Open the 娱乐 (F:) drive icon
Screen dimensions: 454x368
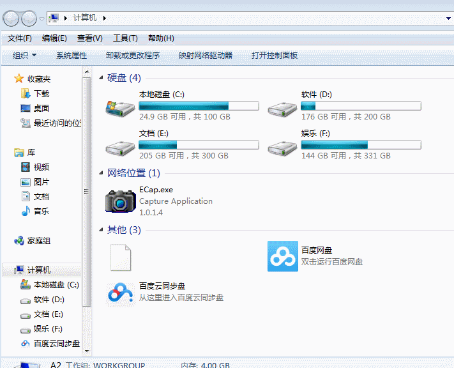click(x=282, y=148)
